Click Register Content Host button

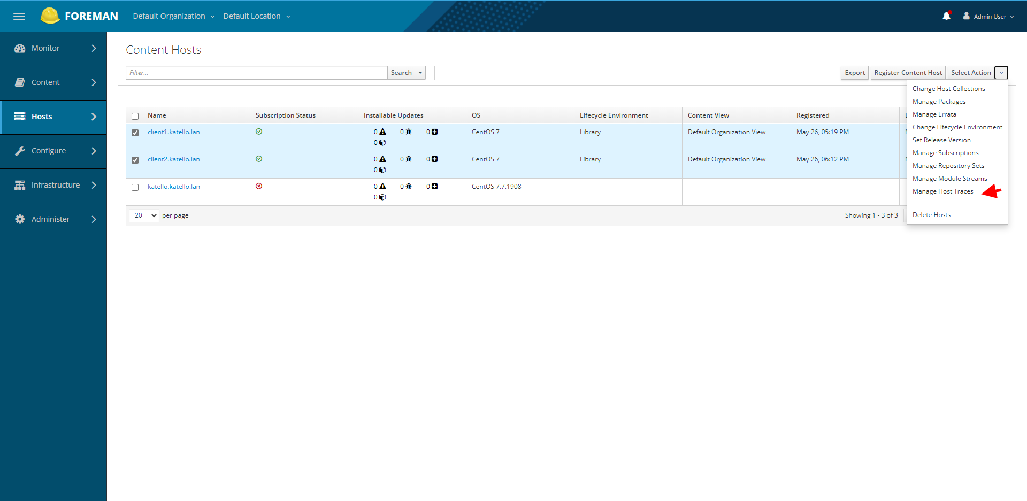908,73
